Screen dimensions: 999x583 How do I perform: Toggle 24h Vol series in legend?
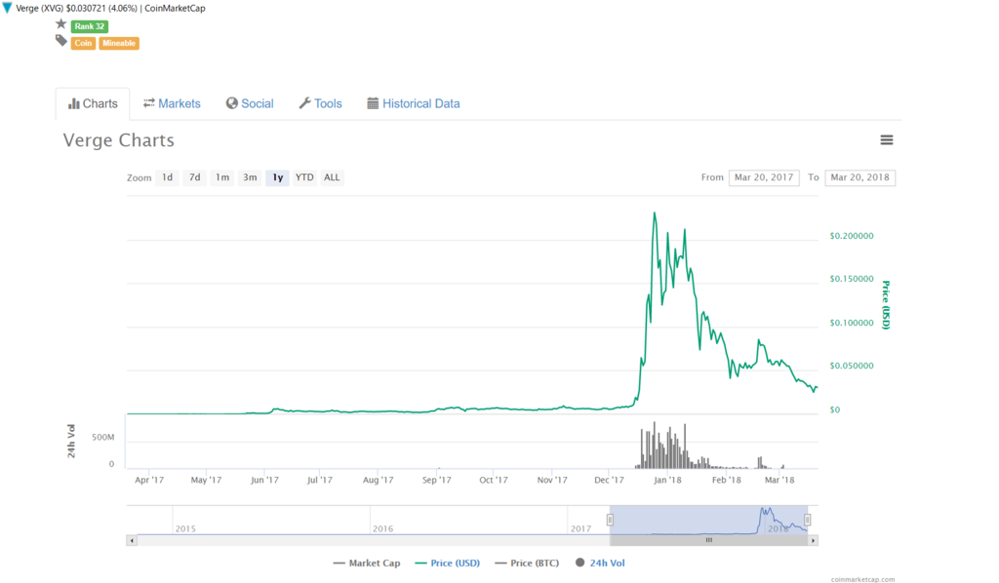[x=600, y=564]
